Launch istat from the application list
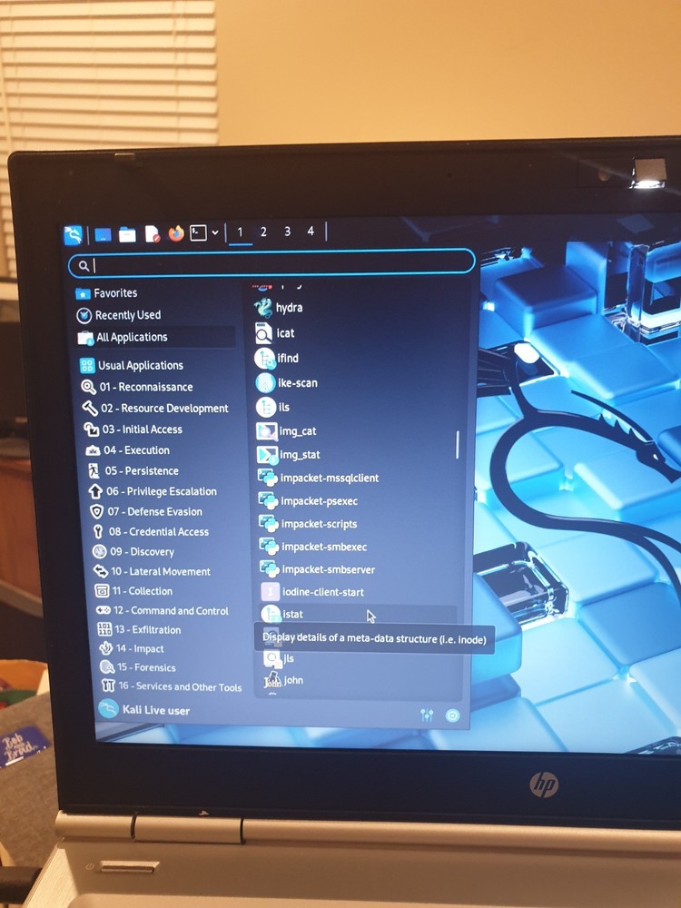Viewport: 681px width, 908px height. [x=359, y=614]
